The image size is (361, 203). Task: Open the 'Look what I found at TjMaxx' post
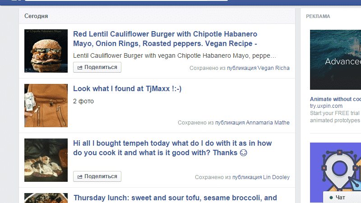127,88
